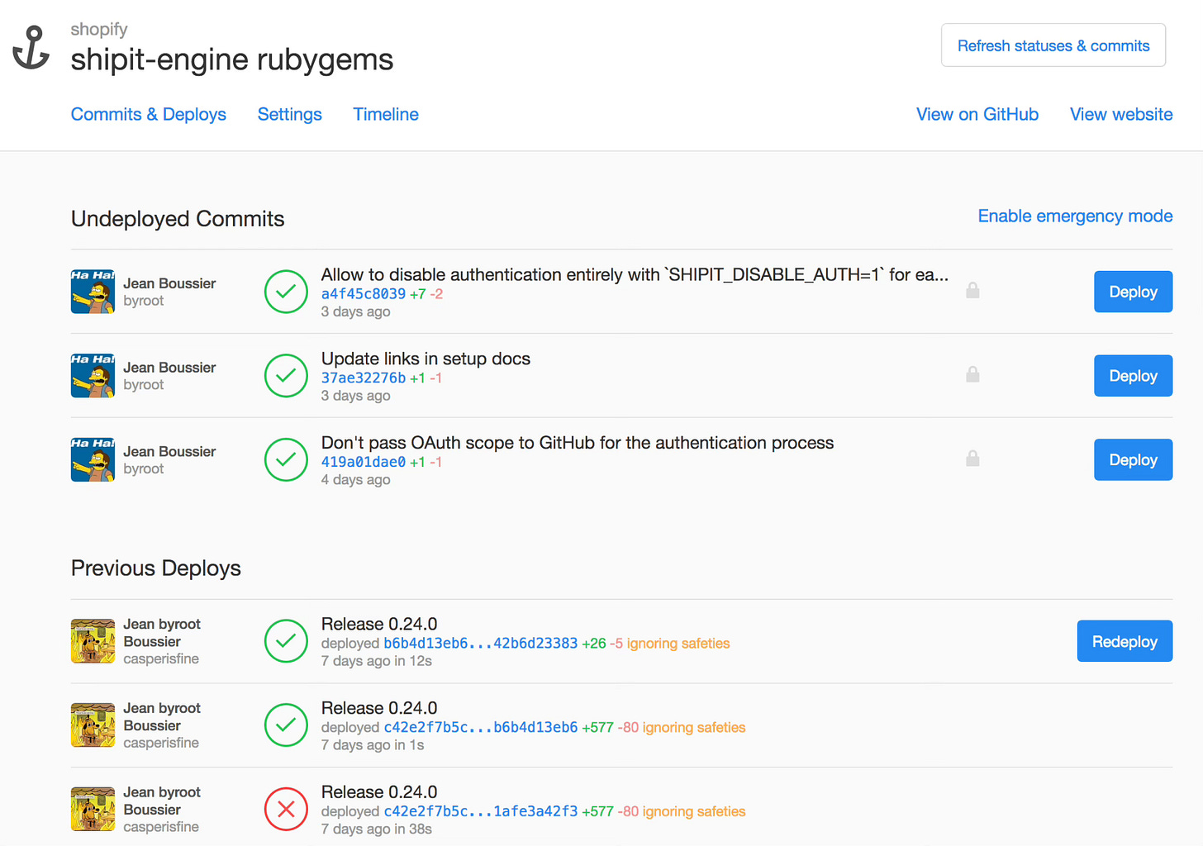
Task: Click the lock icon beside 'Update links in setup docs'
Action: click(972, 375)
